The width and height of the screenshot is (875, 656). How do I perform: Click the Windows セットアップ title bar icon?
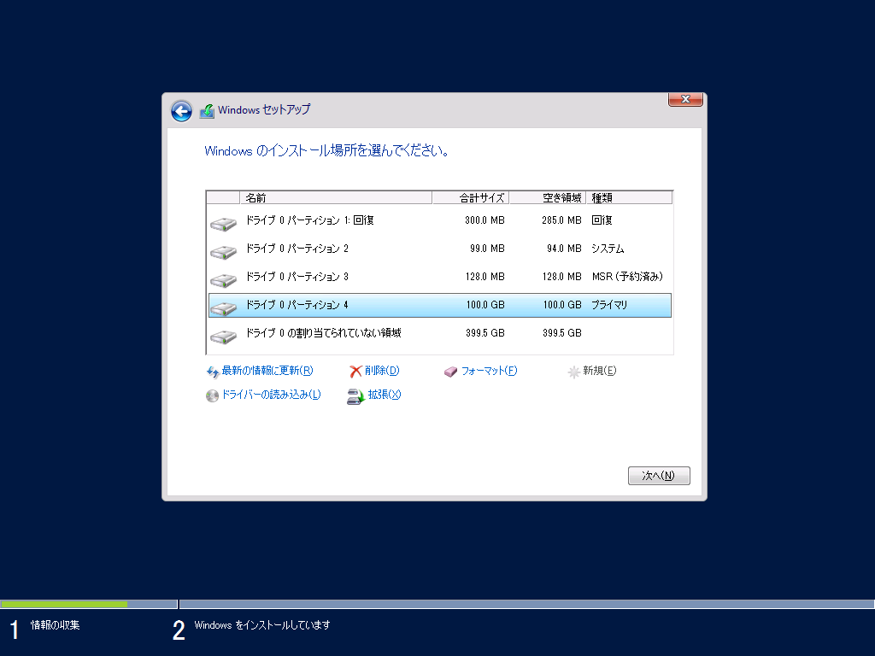206,110
